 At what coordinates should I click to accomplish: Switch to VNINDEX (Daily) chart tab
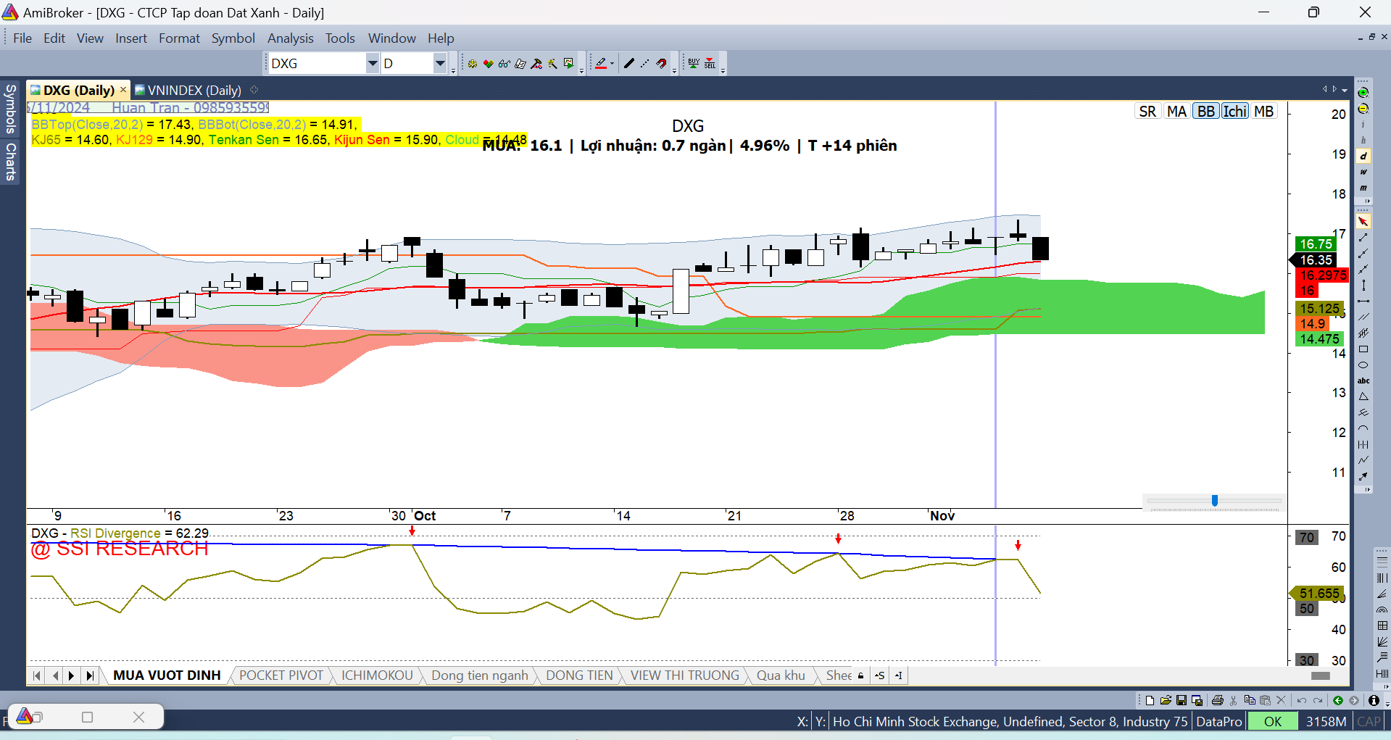click(x=188, y=90)
